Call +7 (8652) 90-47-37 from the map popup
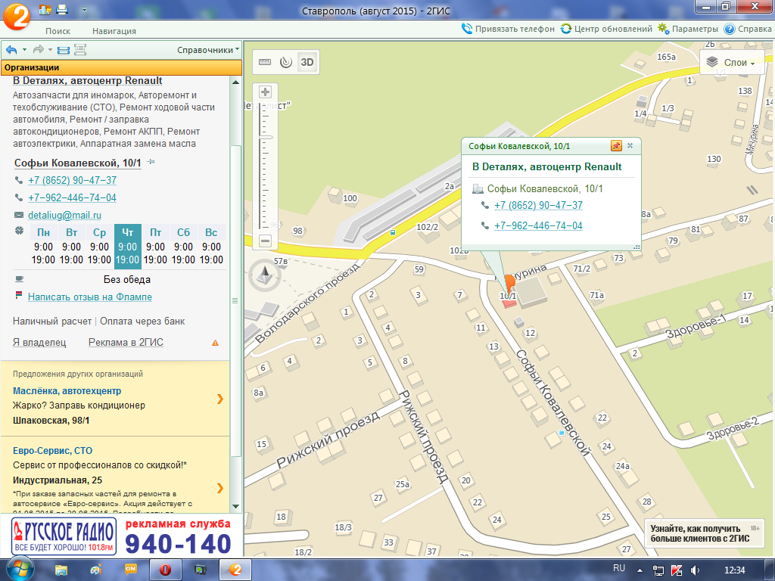The image size is (775, 581). pos(538,206)
